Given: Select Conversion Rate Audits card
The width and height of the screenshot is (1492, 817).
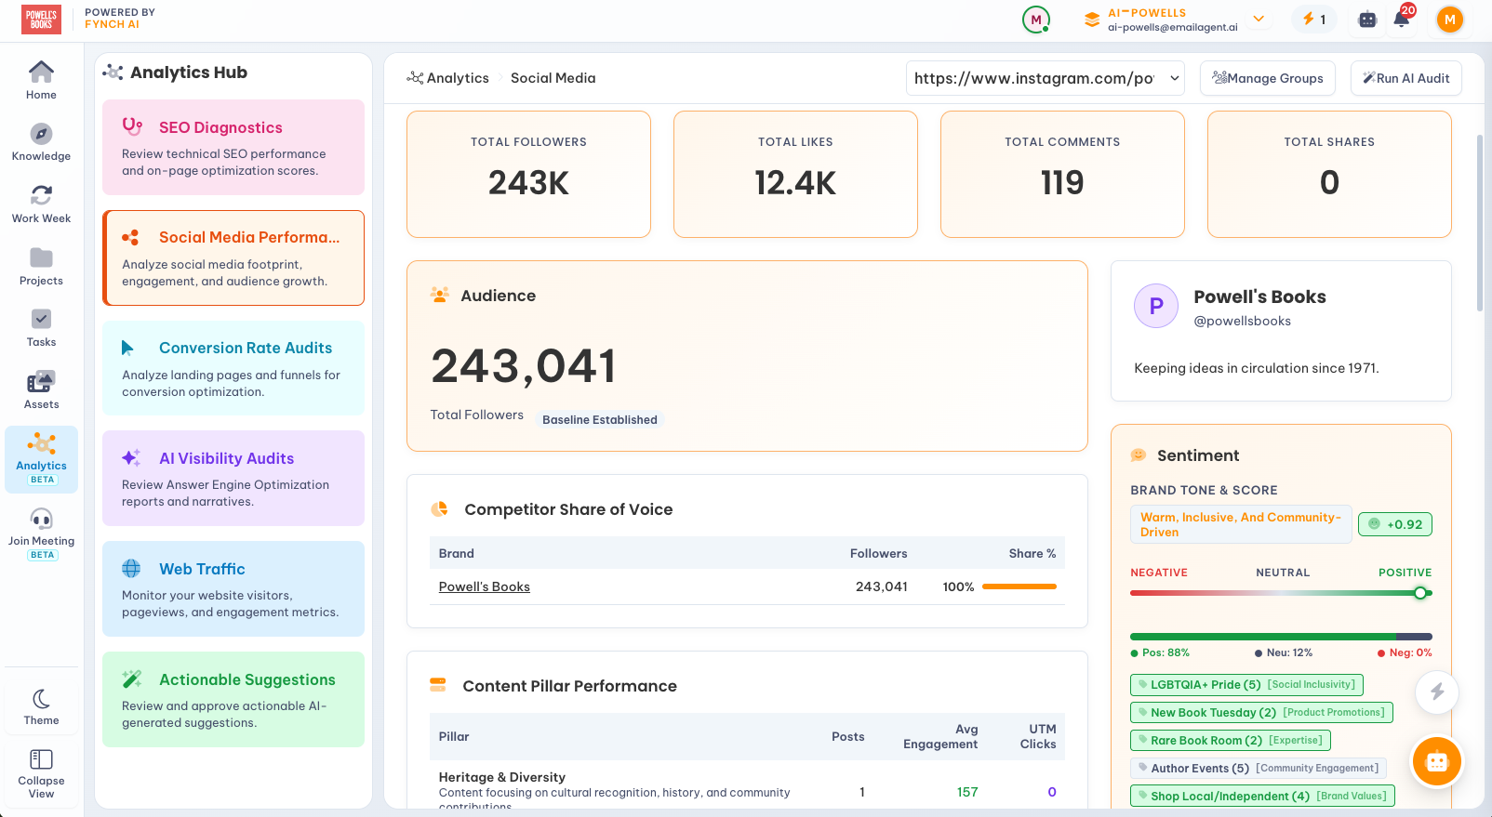Looking at the screenshot, I should coord(233,368).
